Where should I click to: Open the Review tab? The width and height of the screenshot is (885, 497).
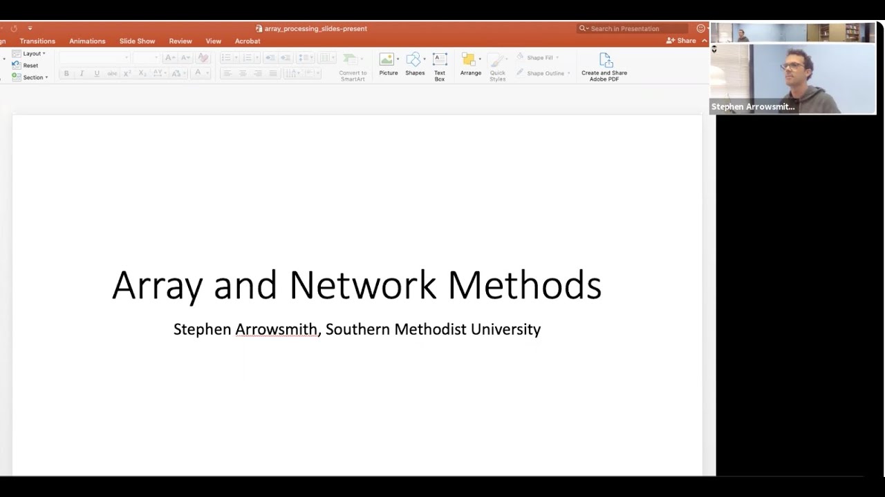pos(180,41)
